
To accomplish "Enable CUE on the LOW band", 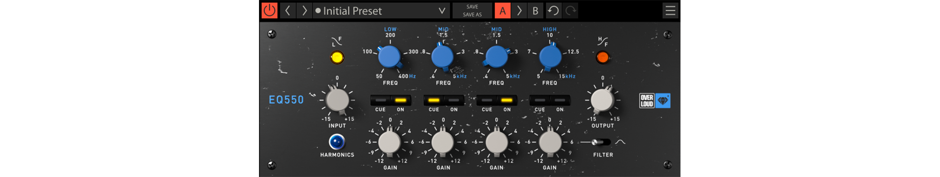I will [x=380, y=100].
